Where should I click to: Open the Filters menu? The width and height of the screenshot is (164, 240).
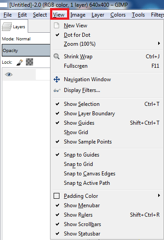157,15
